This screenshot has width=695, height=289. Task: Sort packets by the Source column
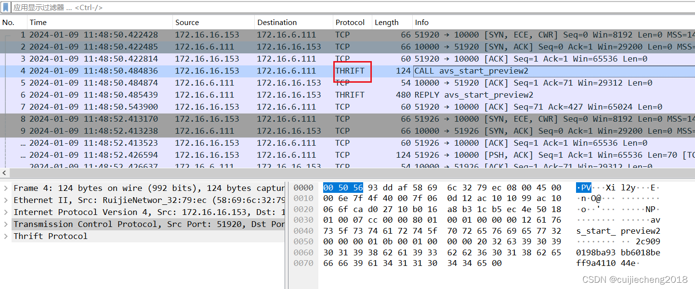coord(187,22)
